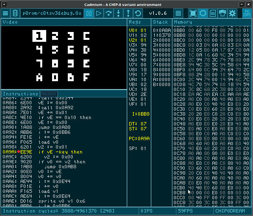The height and width of the screenshot is (216, 253).
Task: Click memory row address 0CC0
Action: pyautogui.click(x=179, y=198)
